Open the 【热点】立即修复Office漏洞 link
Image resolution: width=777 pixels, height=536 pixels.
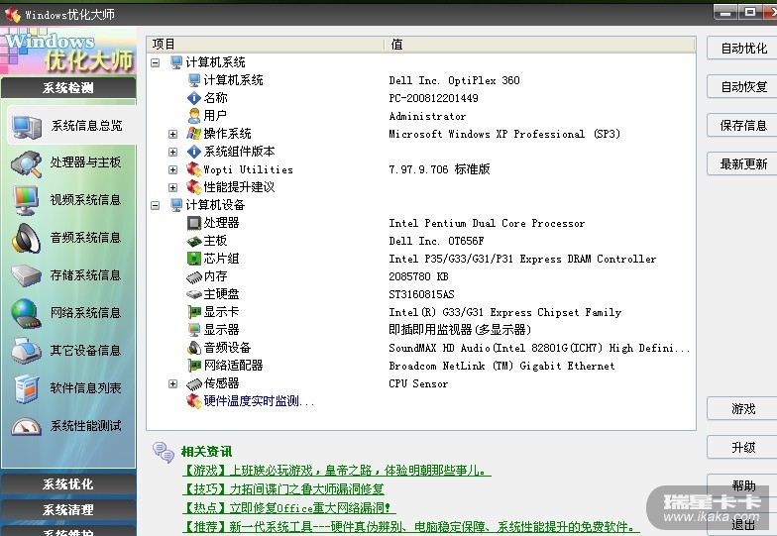pyautogui.click(x=289, y=507)
